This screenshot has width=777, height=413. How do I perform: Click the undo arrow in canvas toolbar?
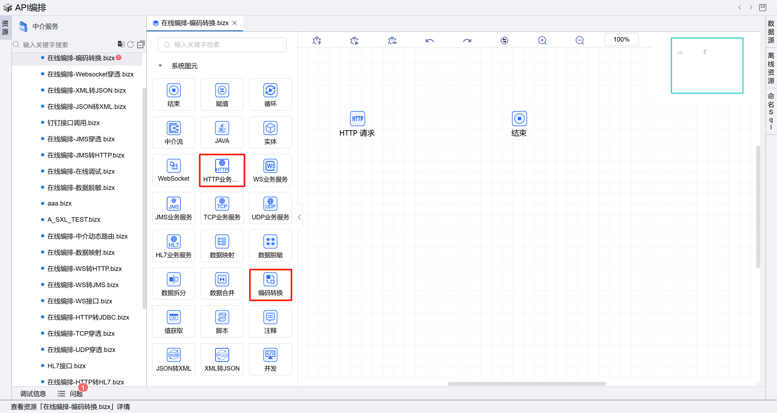click(429, 41)
